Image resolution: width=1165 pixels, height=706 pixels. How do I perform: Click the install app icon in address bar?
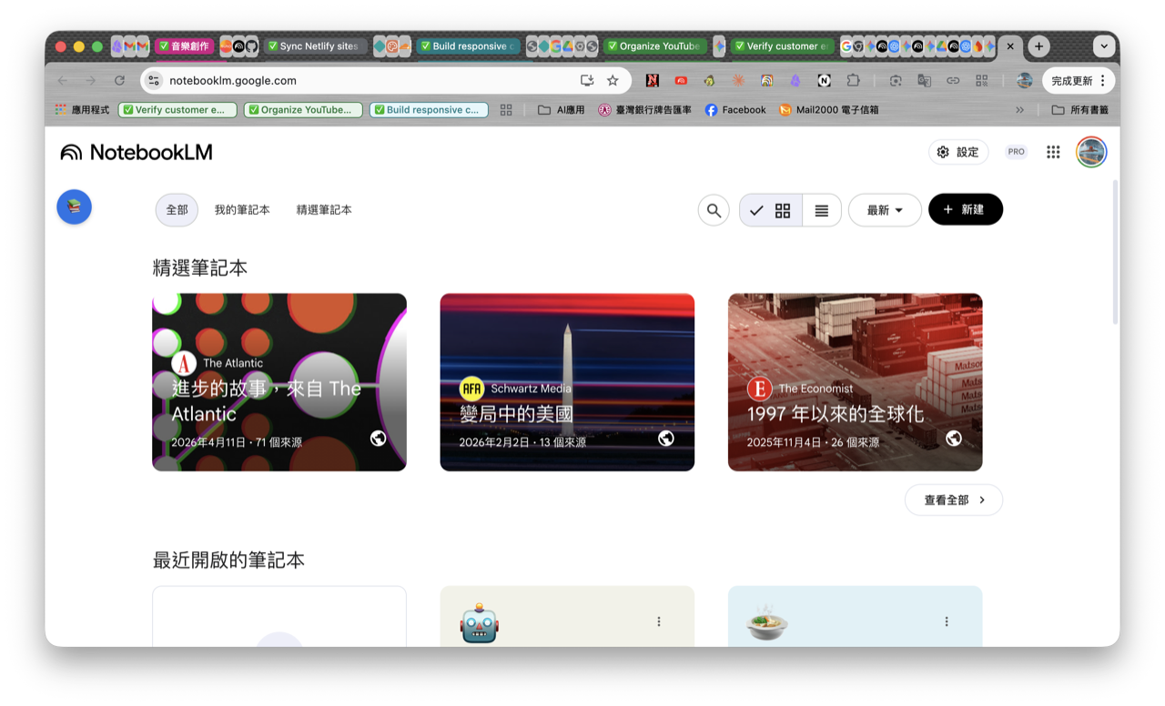coord(587,80)
